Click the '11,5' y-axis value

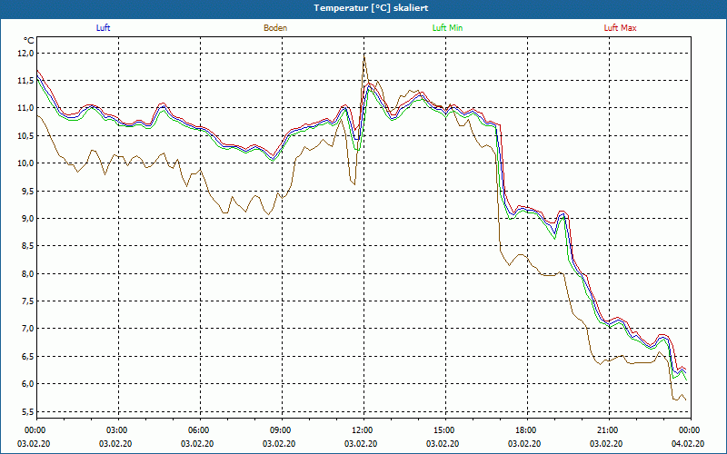tap(26, 81)
